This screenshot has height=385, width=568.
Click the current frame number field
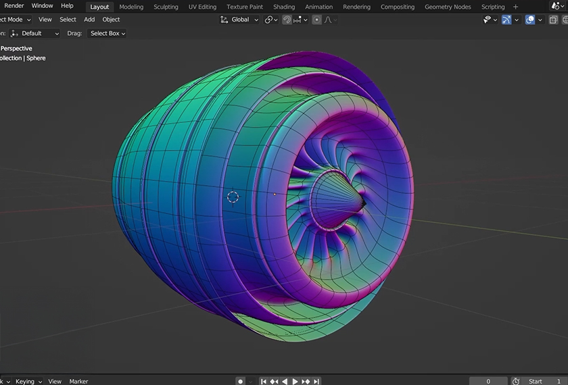tap(488, 382)
